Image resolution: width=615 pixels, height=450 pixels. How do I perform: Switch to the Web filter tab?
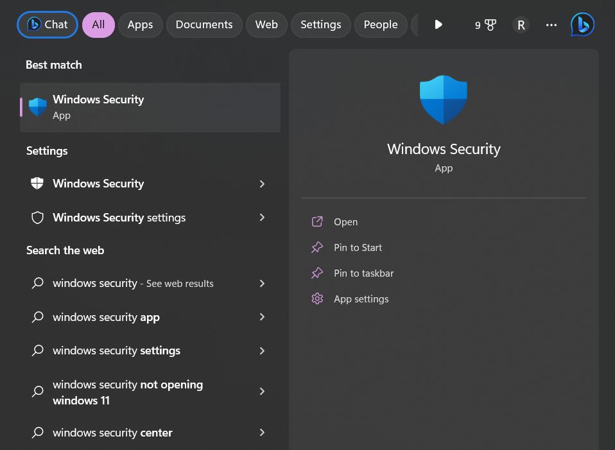[x=266, y=25]
